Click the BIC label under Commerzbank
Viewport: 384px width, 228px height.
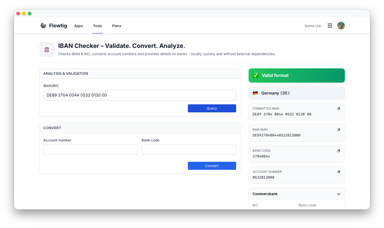255,205
